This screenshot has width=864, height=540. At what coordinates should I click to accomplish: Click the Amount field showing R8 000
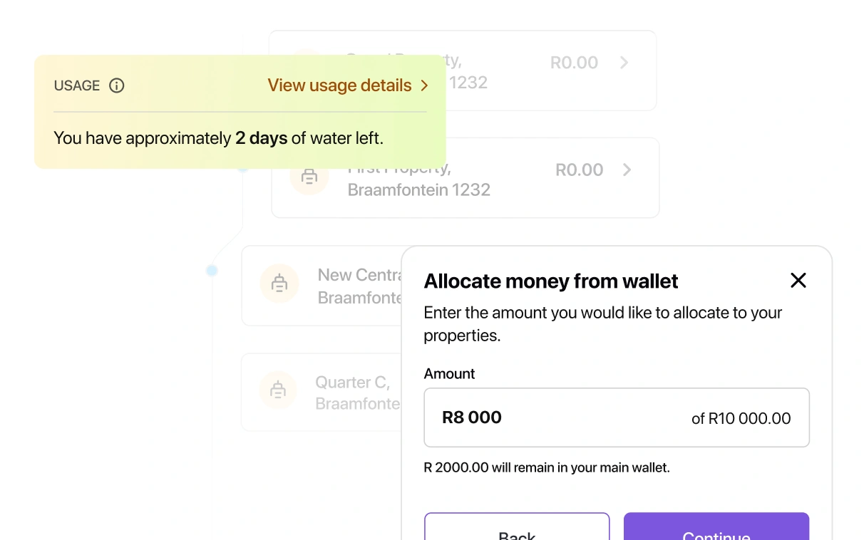click(x=556, y=417)
